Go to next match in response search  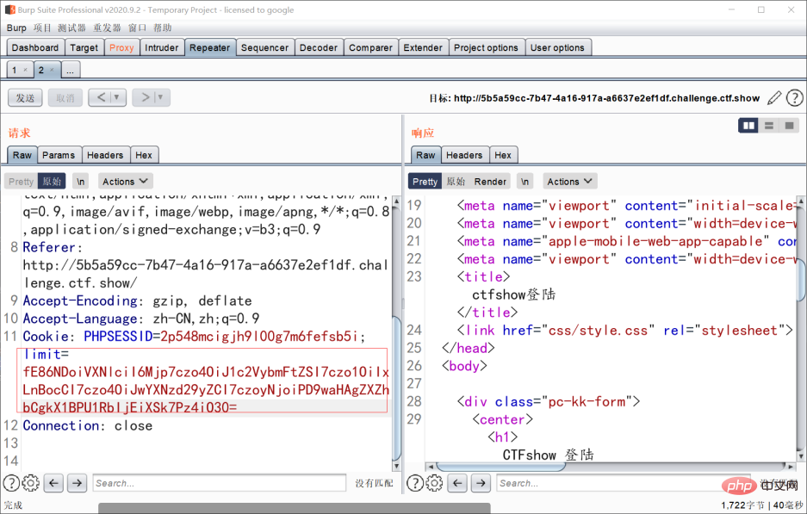481,483
